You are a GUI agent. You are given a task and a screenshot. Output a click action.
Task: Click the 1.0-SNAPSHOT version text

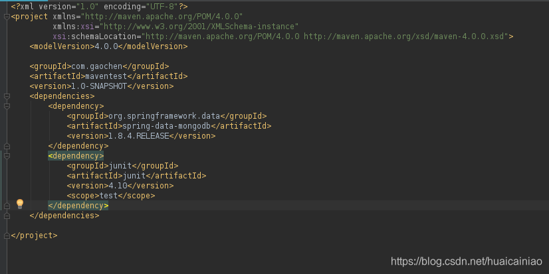99,86
